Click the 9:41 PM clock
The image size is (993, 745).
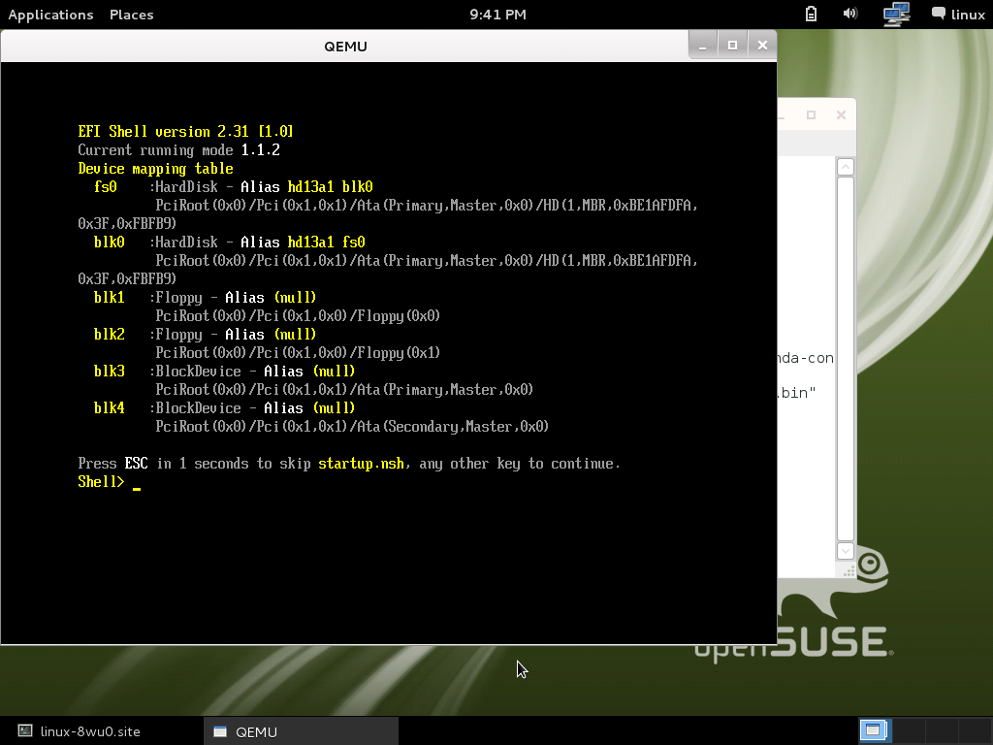pyautogui.click(x=497, y=15)
